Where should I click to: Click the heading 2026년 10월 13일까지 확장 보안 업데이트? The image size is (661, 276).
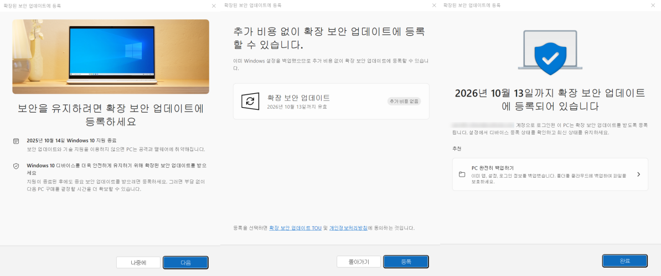click(x=550, y=99)
